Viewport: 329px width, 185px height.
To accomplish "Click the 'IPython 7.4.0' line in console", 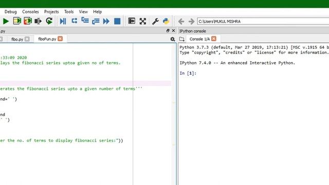I will [x=237, y=63].
